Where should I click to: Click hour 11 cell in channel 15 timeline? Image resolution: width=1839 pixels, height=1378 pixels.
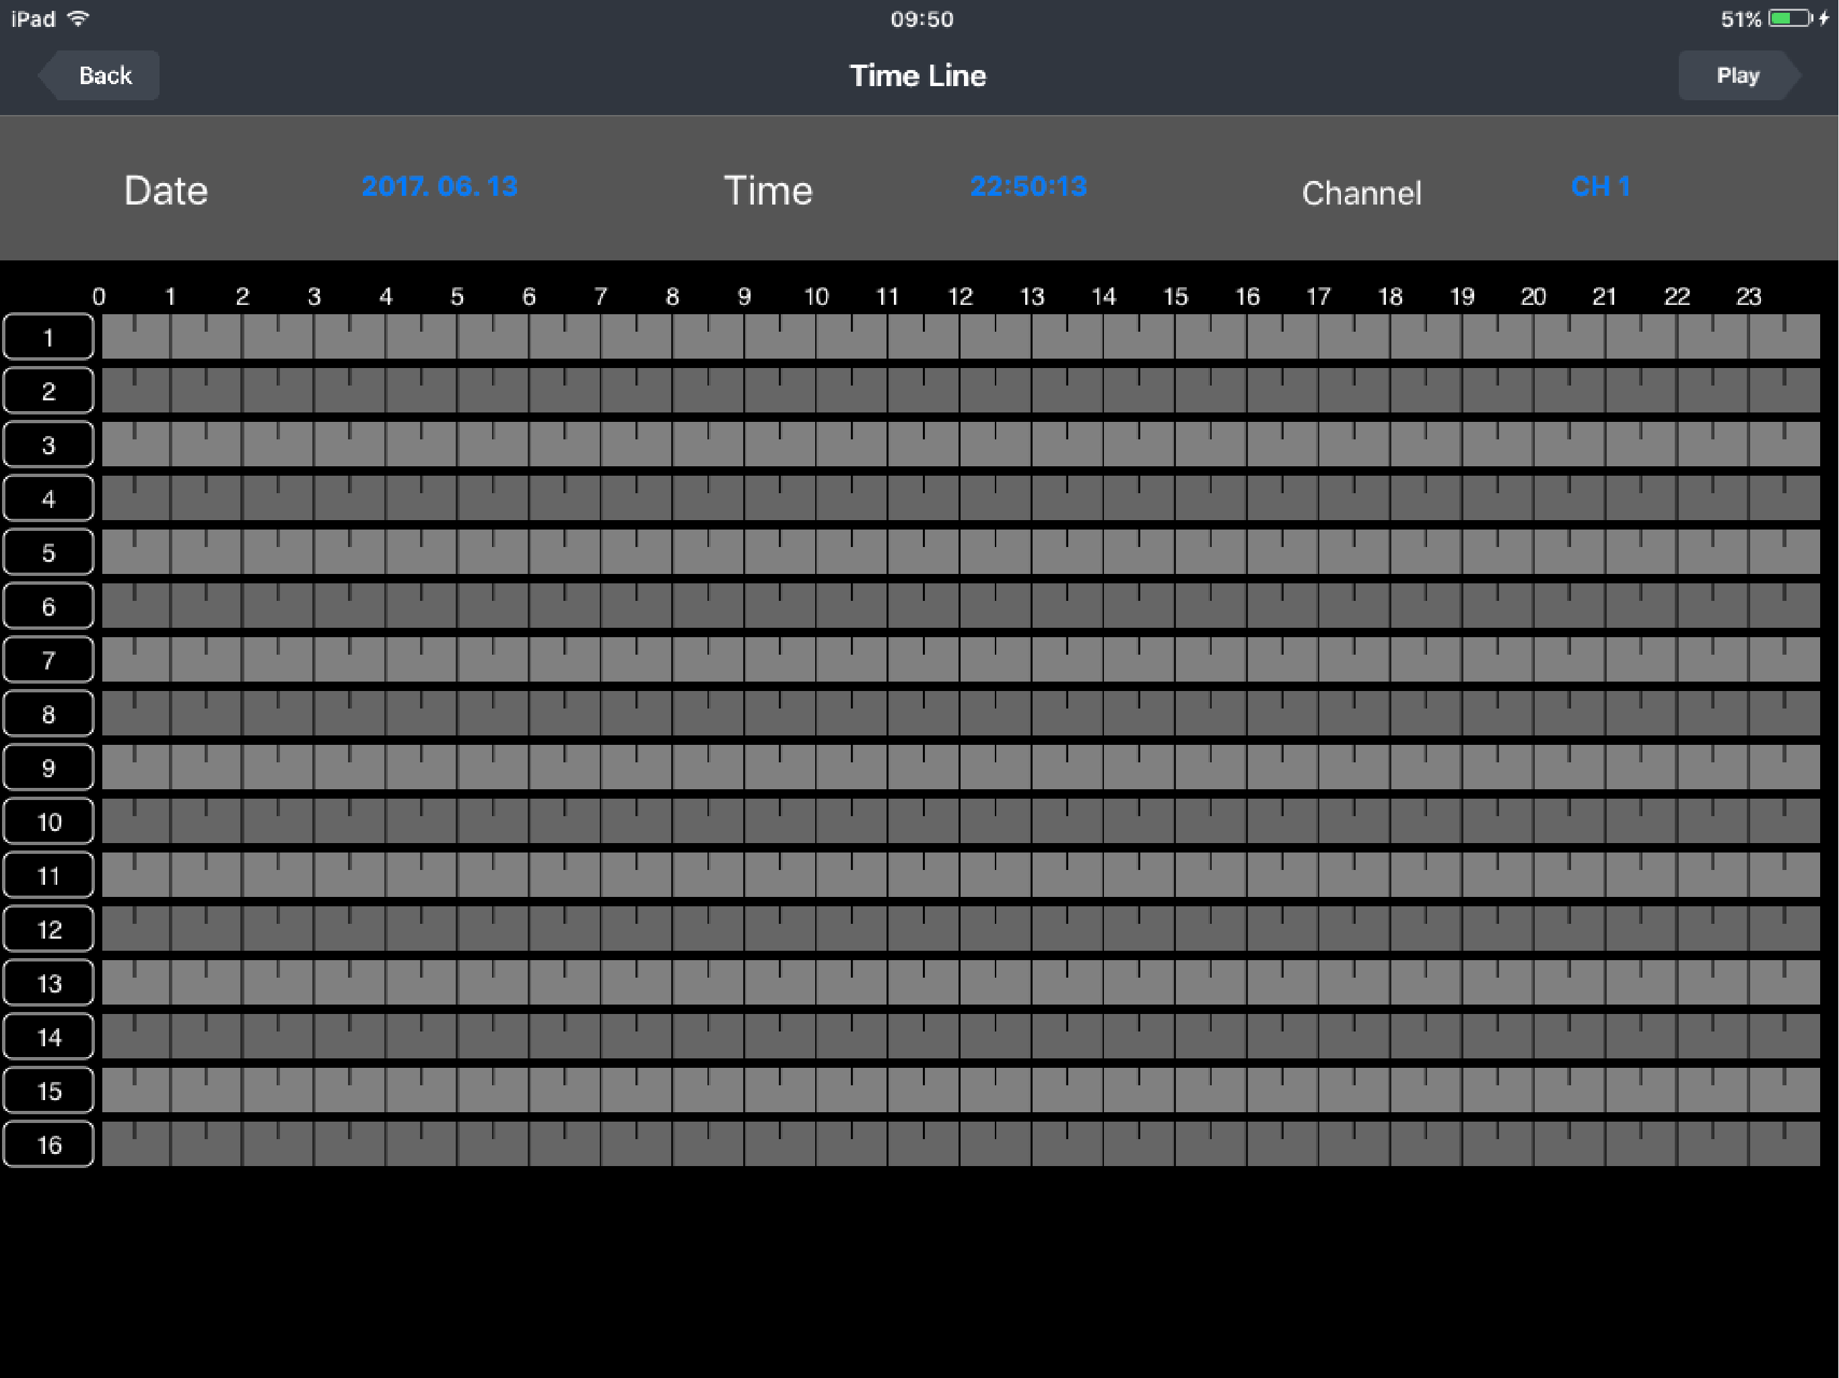[923, 1091]
